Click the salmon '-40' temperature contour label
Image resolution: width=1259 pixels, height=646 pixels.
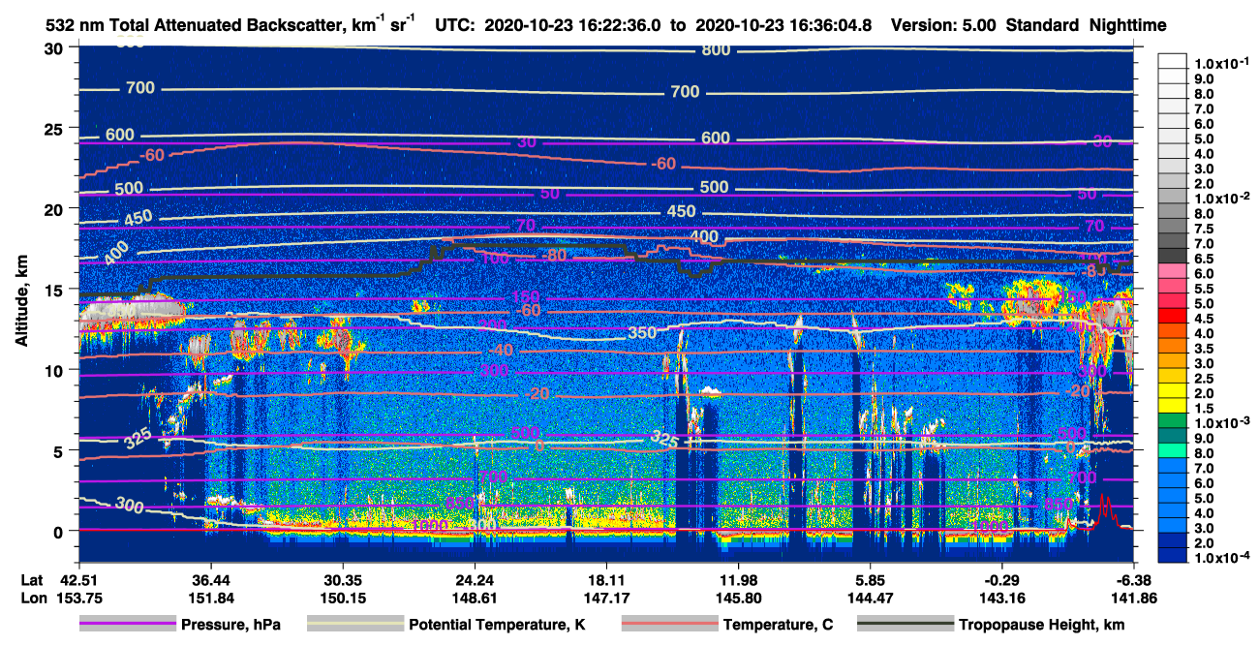point(500,350)
